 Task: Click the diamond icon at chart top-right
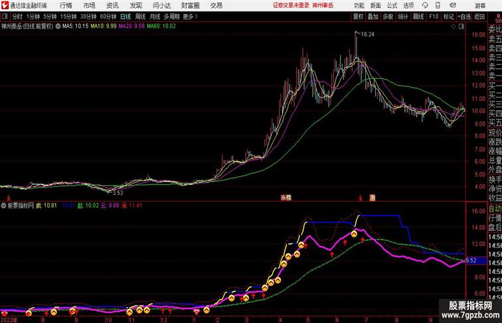tap(454, 27)
